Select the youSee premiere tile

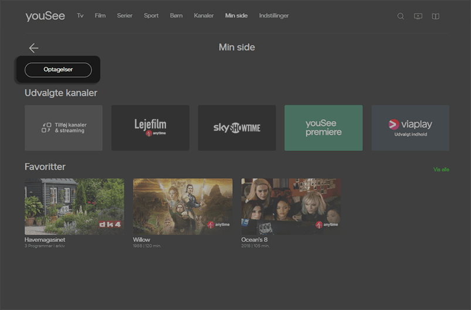coord(323,128)
